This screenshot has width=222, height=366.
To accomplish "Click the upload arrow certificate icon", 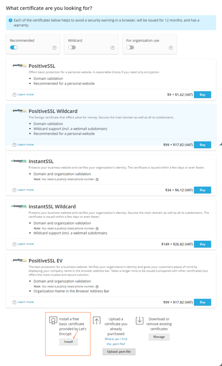I will click(97, 321).
